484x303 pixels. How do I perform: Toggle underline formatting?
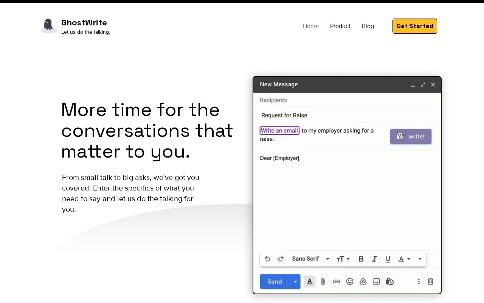[x=388, y=259]
